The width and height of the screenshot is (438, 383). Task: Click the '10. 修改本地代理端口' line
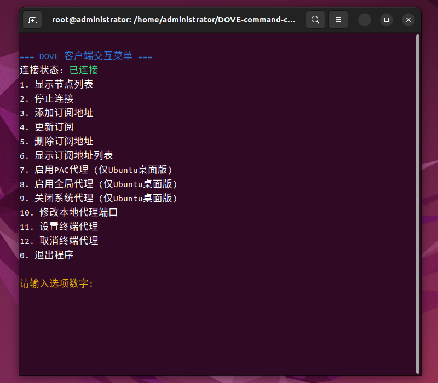[x=69, y=212]
